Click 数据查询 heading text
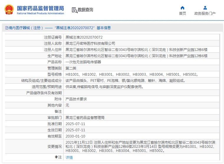Viewport: 224px width, 164px height. (85, 10)
